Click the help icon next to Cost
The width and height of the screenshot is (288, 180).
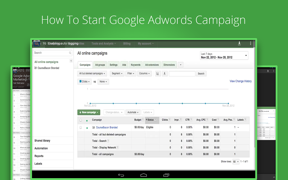click(218, 120)
